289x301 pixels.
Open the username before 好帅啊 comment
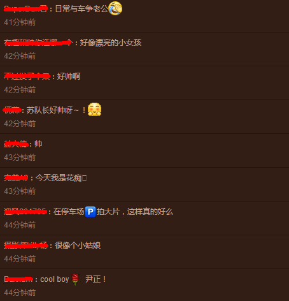click(27, 77)
